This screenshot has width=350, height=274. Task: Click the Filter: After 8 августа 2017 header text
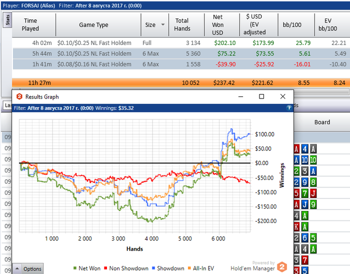tap(100, 5)
